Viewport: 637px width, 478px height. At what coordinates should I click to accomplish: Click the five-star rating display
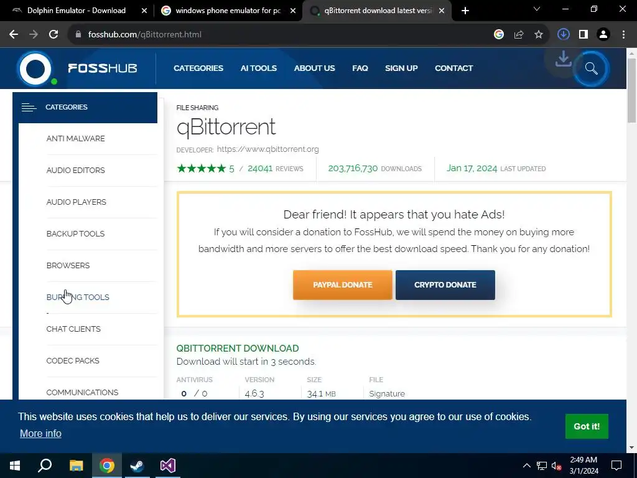201,168
